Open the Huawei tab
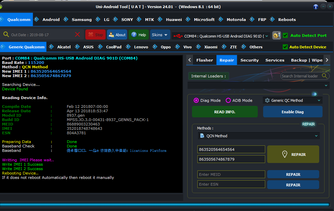 [x=174, y=20]
